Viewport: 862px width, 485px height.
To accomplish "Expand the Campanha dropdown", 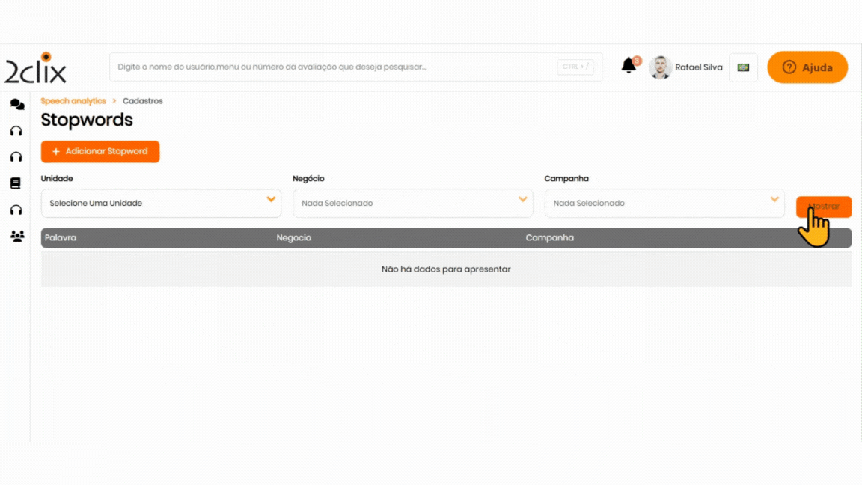I will tap(664, 203).
